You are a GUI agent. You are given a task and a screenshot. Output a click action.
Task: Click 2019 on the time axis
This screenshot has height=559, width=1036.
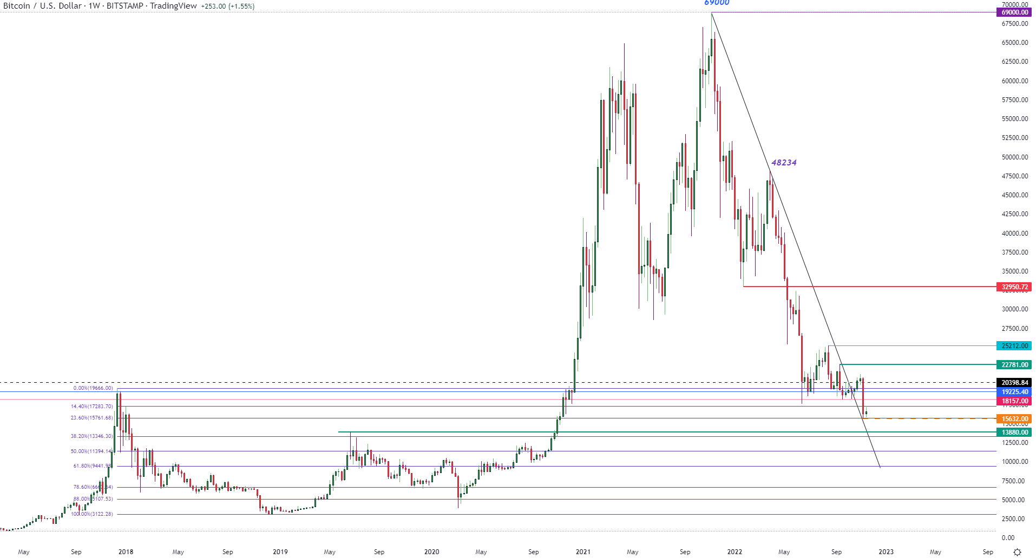280,552
